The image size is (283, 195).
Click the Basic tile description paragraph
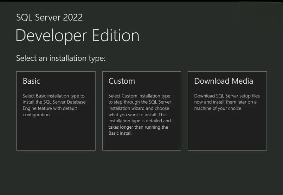pyautogui.click(x=54, y=105)
